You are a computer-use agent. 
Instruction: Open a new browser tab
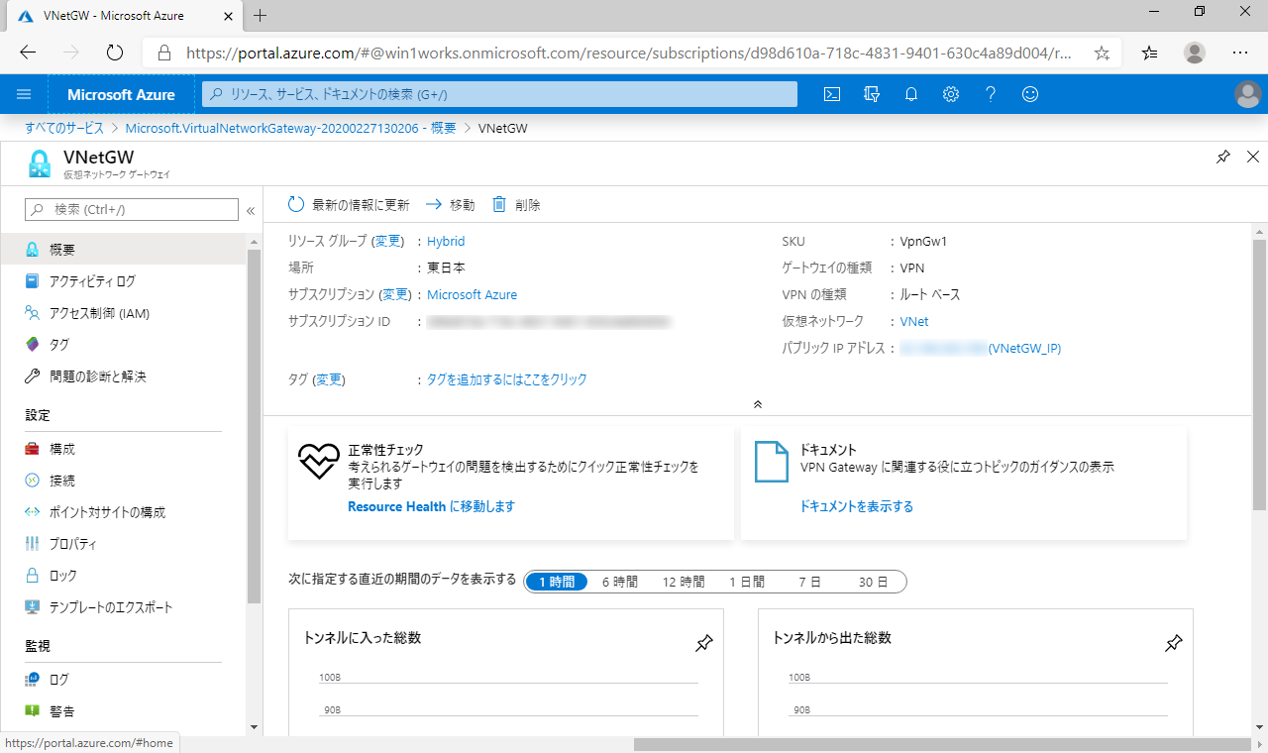(261, 16)
